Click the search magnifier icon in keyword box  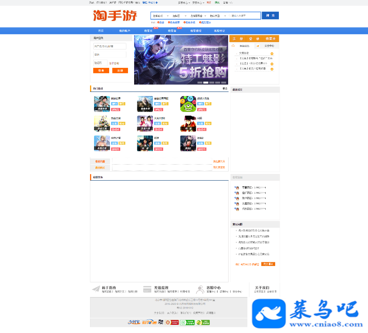(x=230, y=16)
